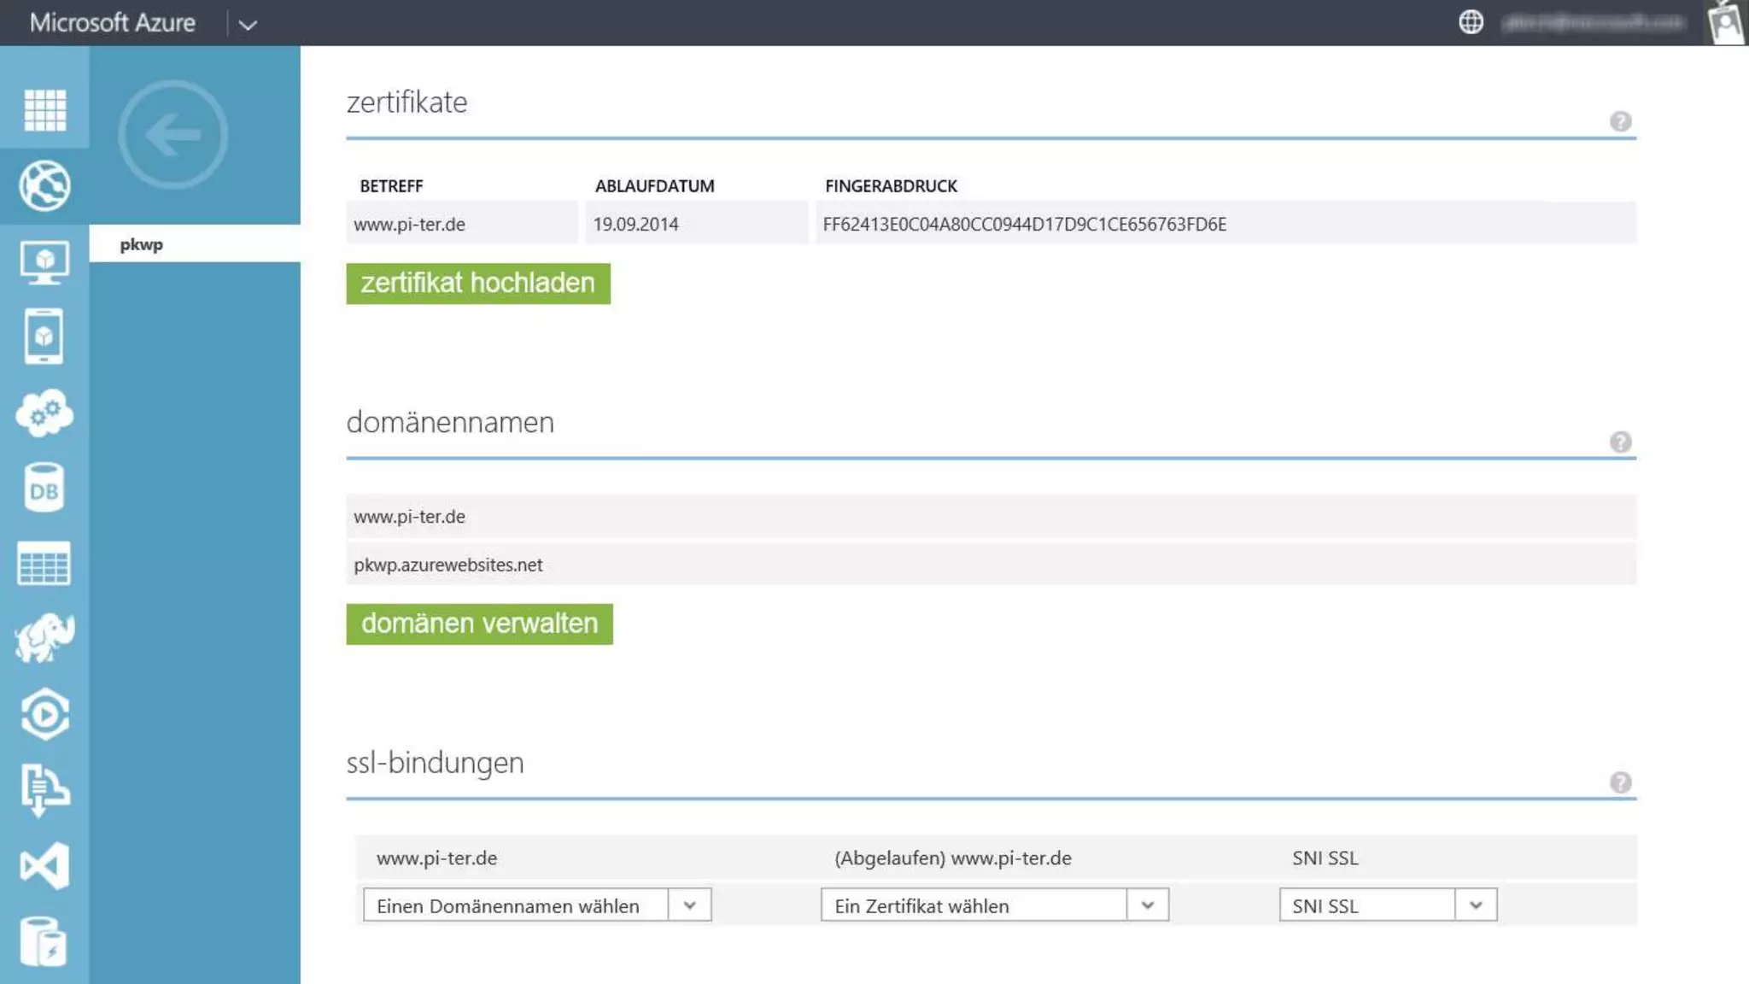Click the back arrow circle button
The width and height of the screenshot is (1749, 984).
coord(173,135)
